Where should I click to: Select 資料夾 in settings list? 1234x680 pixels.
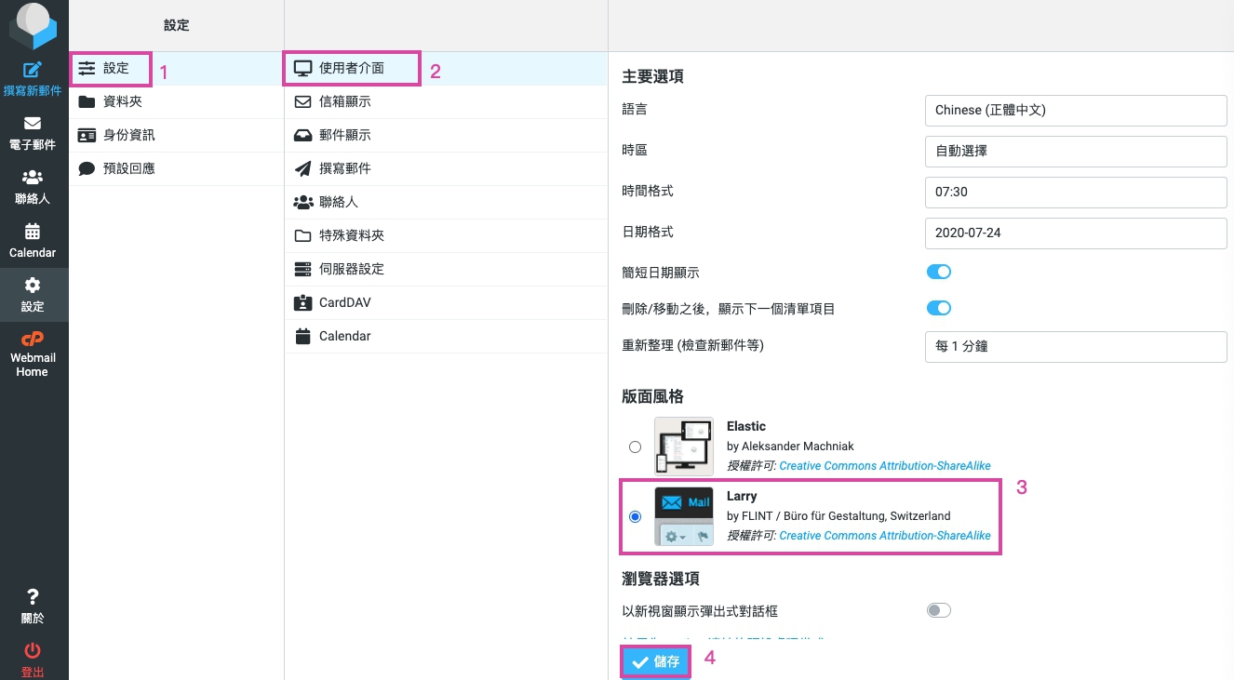[x=122, y=101]
